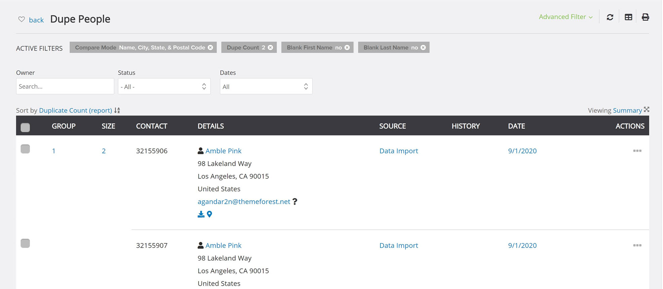This screenshot has width=663, height=289.
Task: Open the Dates dropdown
Action: coord(266,86)
